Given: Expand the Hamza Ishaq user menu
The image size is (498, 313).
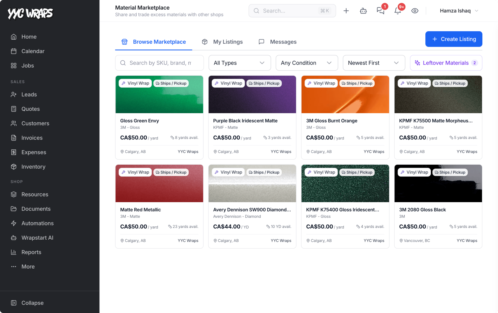Looking at the screenshot, I should (459, 11).
